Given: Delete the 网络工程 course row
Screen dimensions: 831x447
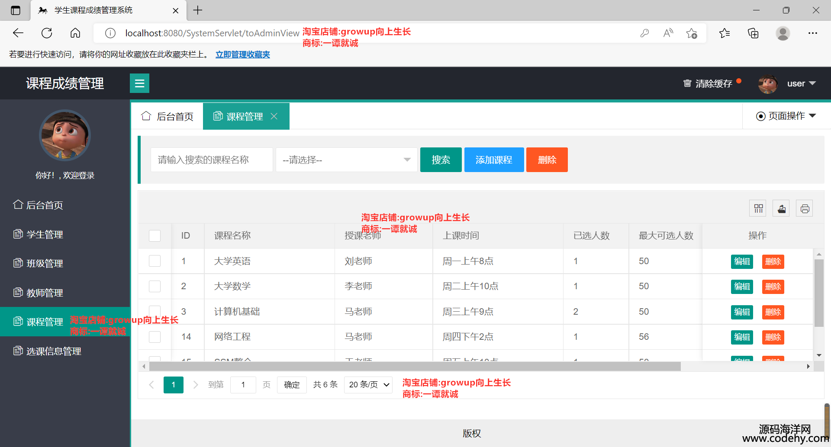Looking at the screenshot, I should pos(773,337).
